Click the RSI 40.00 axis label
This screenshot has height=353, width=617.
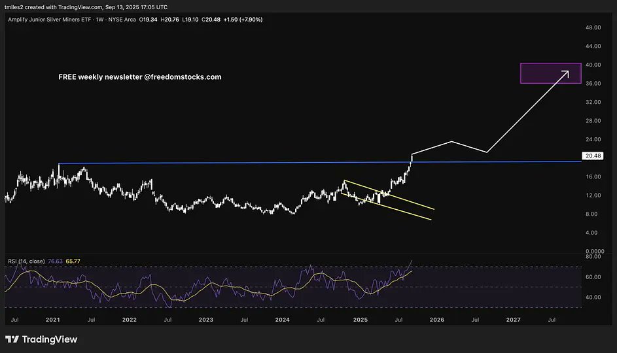(x=593, y=297)
